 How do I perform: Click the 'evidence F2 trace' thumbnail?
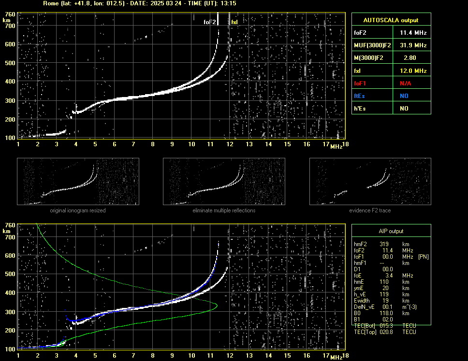(x=370, y=181)
